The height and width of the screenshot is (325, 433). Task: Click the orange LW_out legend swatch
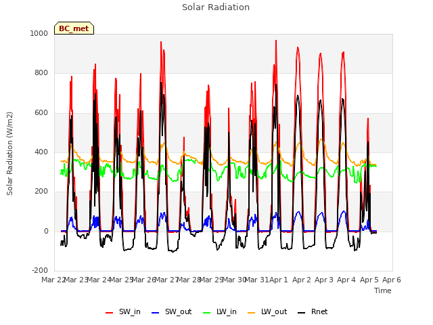click(251, 313)
